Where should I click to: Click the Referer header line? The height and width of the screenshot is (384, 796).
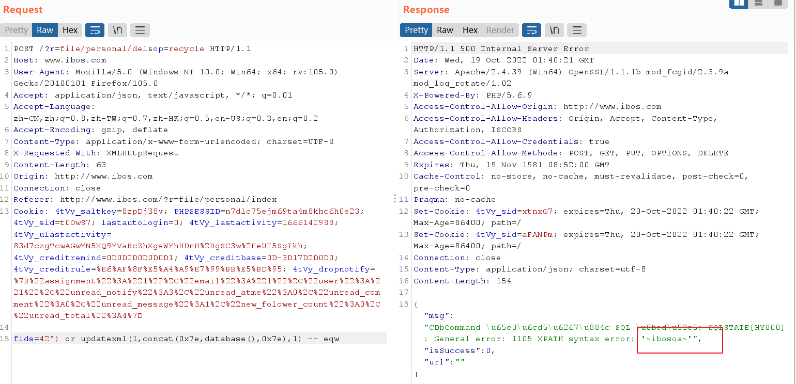click(x=145, y=200)
